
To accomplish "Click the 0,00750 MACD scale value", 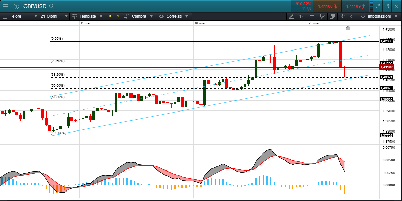I will [x=389, y=147].
